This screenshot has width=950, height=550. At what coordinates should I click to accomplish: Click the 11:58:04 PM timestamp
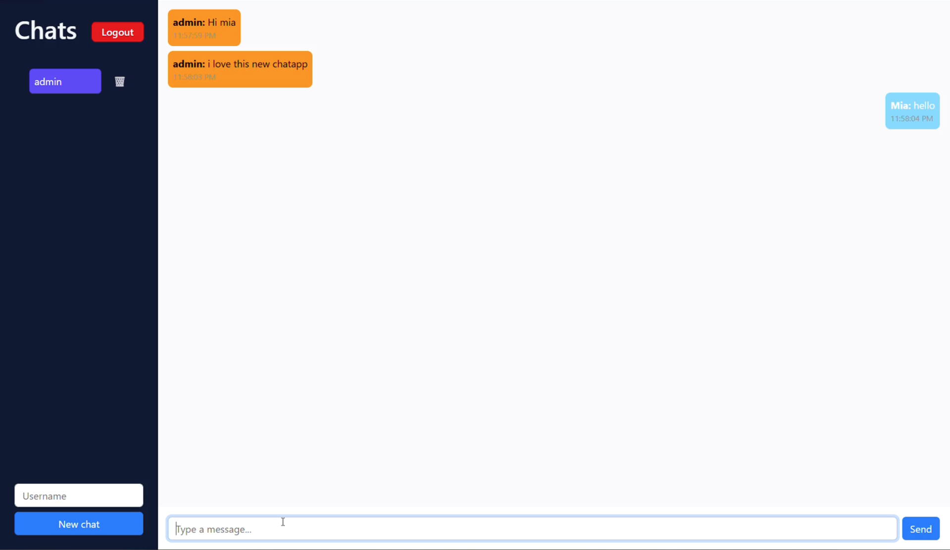click(911, 119)
